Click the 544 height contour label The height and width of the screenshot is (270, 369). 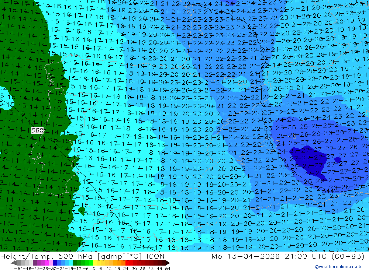pos(328,191)
